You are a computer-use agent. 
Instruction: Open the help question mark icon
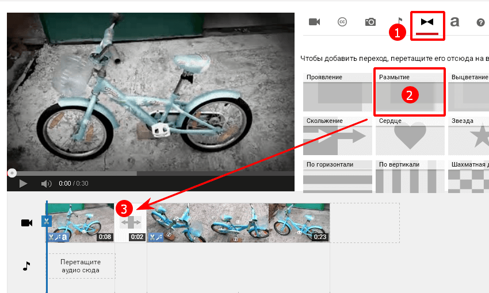(480, 22)
